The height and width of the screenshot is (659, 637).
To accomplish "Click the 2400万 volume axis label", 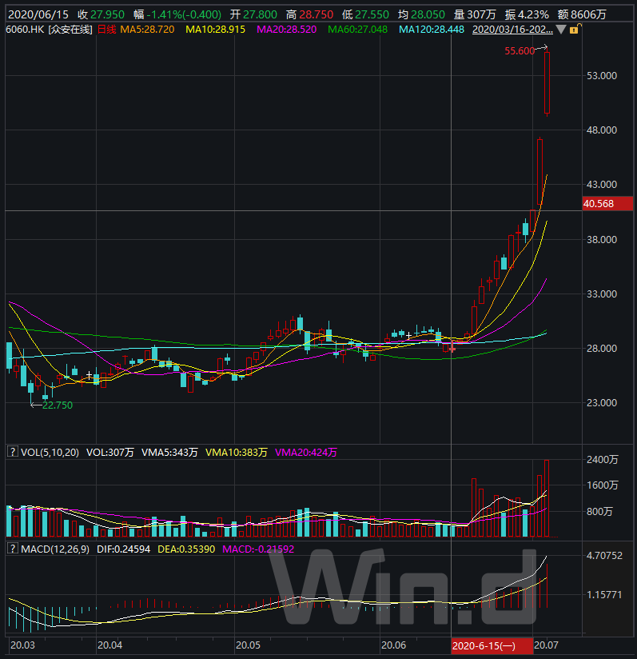I will 602,459.
